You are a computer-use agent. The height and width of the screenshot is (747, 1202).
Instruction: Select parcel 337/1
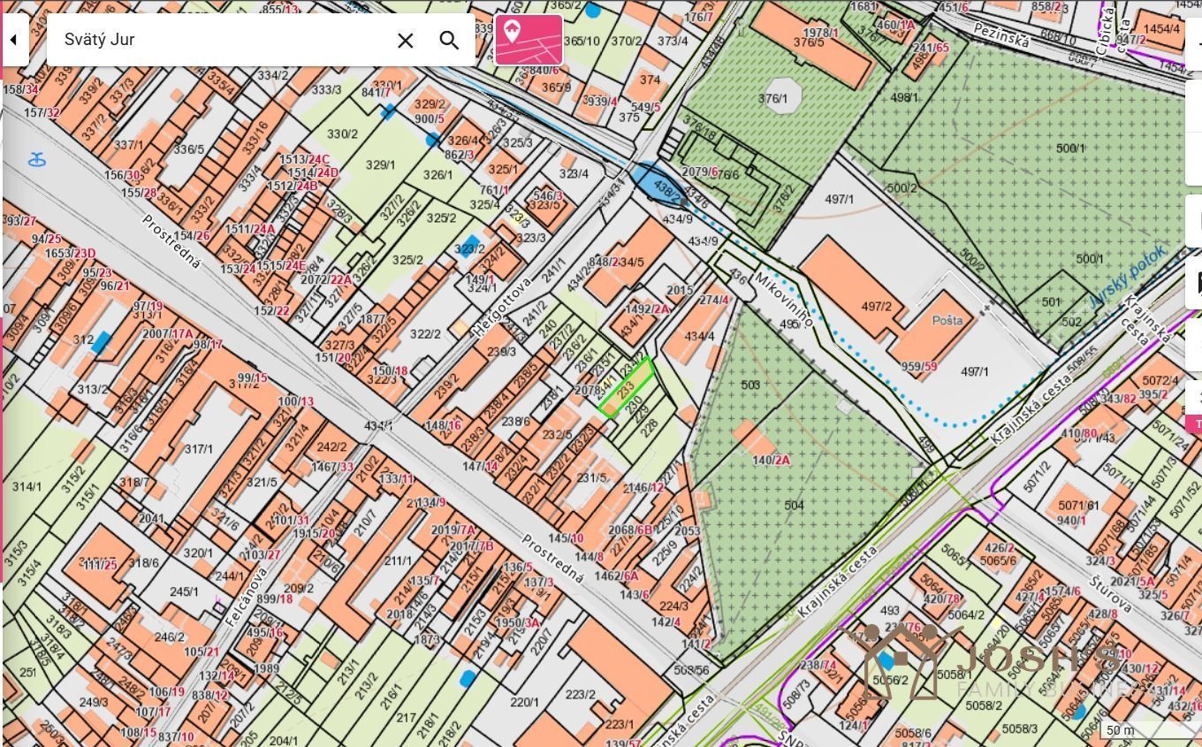pos(128,144)
